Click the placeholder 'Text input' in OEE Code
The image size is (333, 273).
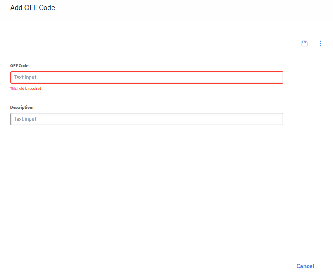click(x=25, y=77)
